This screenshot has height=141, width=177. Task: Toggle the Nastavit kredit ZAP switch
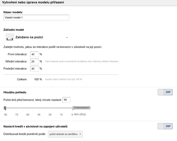(x=168, y=126)
